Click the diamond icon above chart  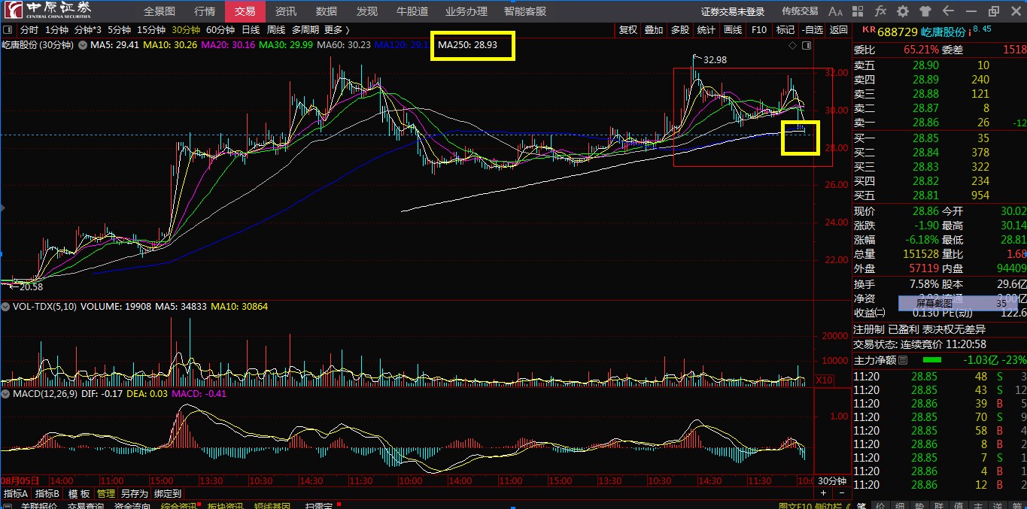pyautogui.click(x=792, y=45)
